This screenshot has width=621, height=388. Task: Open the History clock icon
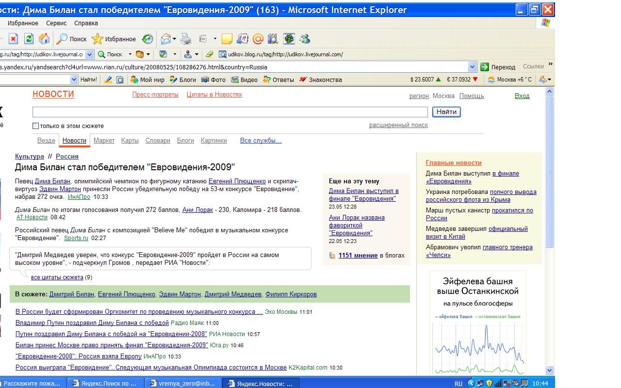(147, 39)
